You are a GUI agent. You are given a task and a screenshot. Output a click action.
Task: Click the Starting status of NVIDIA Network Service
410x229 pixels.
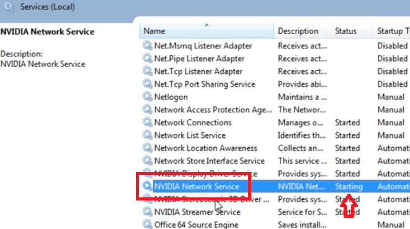pos(349,187)
